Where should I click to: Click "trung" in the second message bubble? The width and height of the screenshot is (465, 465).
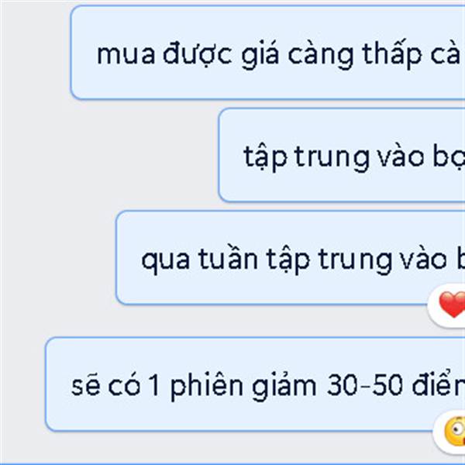coord(332,157)
